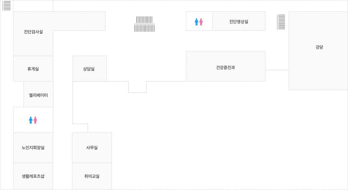
Task: Click the 노인지회장실 room
Action: click(x=33, y=148)
